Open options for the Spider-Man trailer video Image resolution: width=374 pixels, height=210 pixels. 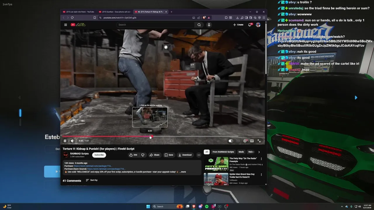261,175
